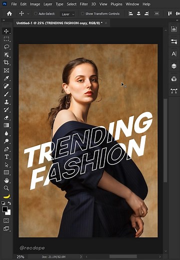Image resolution: width=180 pixels, height=260 pixels.
Task: Open the View menu
Action: pyautogui.click(x=103, y=4)
